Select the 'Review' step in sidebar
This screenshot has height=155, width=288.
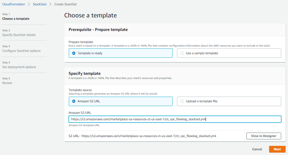point(7,83)
